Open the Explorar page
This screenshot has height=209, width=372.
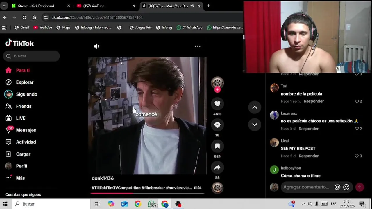click(19, 82)
